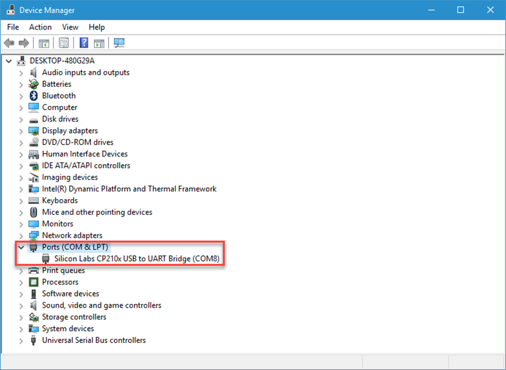
Task: Select the Print queues label
Action: tap(64, 270)
